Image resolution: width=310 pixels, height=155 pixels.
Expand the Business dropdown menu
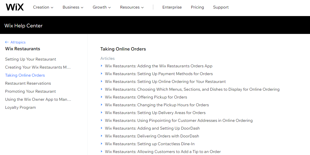point(73,7)
